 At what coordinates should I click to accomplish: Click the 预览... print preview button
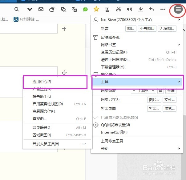[x=169, y=109]
